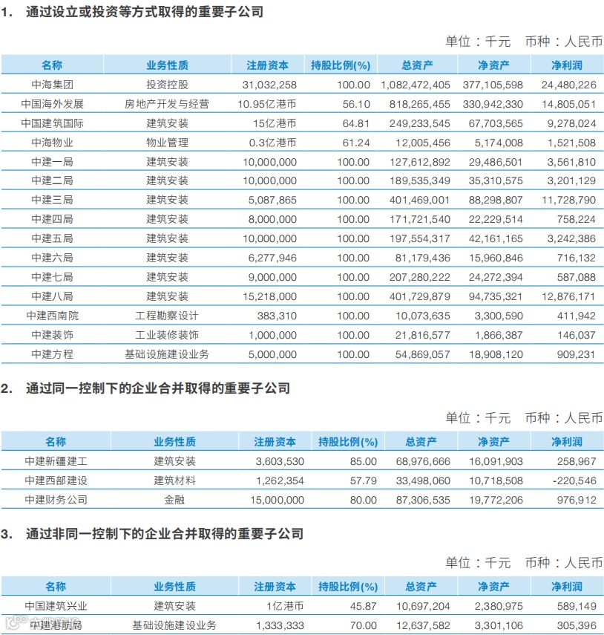The width and height of the screenshot is (604, 635).
Task: Click total assets value "401,729,879"
Action: [x=420, y=296]
